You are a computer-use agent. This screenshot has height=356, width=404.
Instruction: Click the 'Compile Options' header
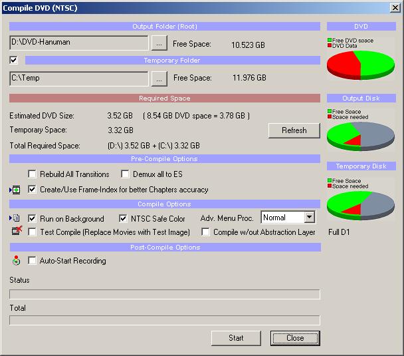click(x=165, y=204)
